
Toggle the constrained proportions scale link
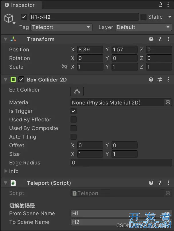click(x=64, y=67)
